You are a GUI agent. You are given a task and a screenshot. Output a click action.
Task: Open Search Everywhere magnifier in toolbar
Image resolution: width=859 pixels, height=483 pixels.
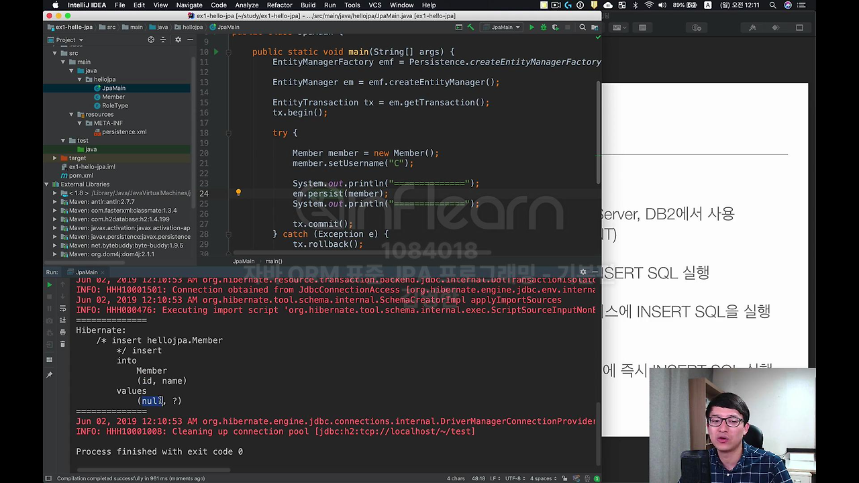(x=583, y=28)
